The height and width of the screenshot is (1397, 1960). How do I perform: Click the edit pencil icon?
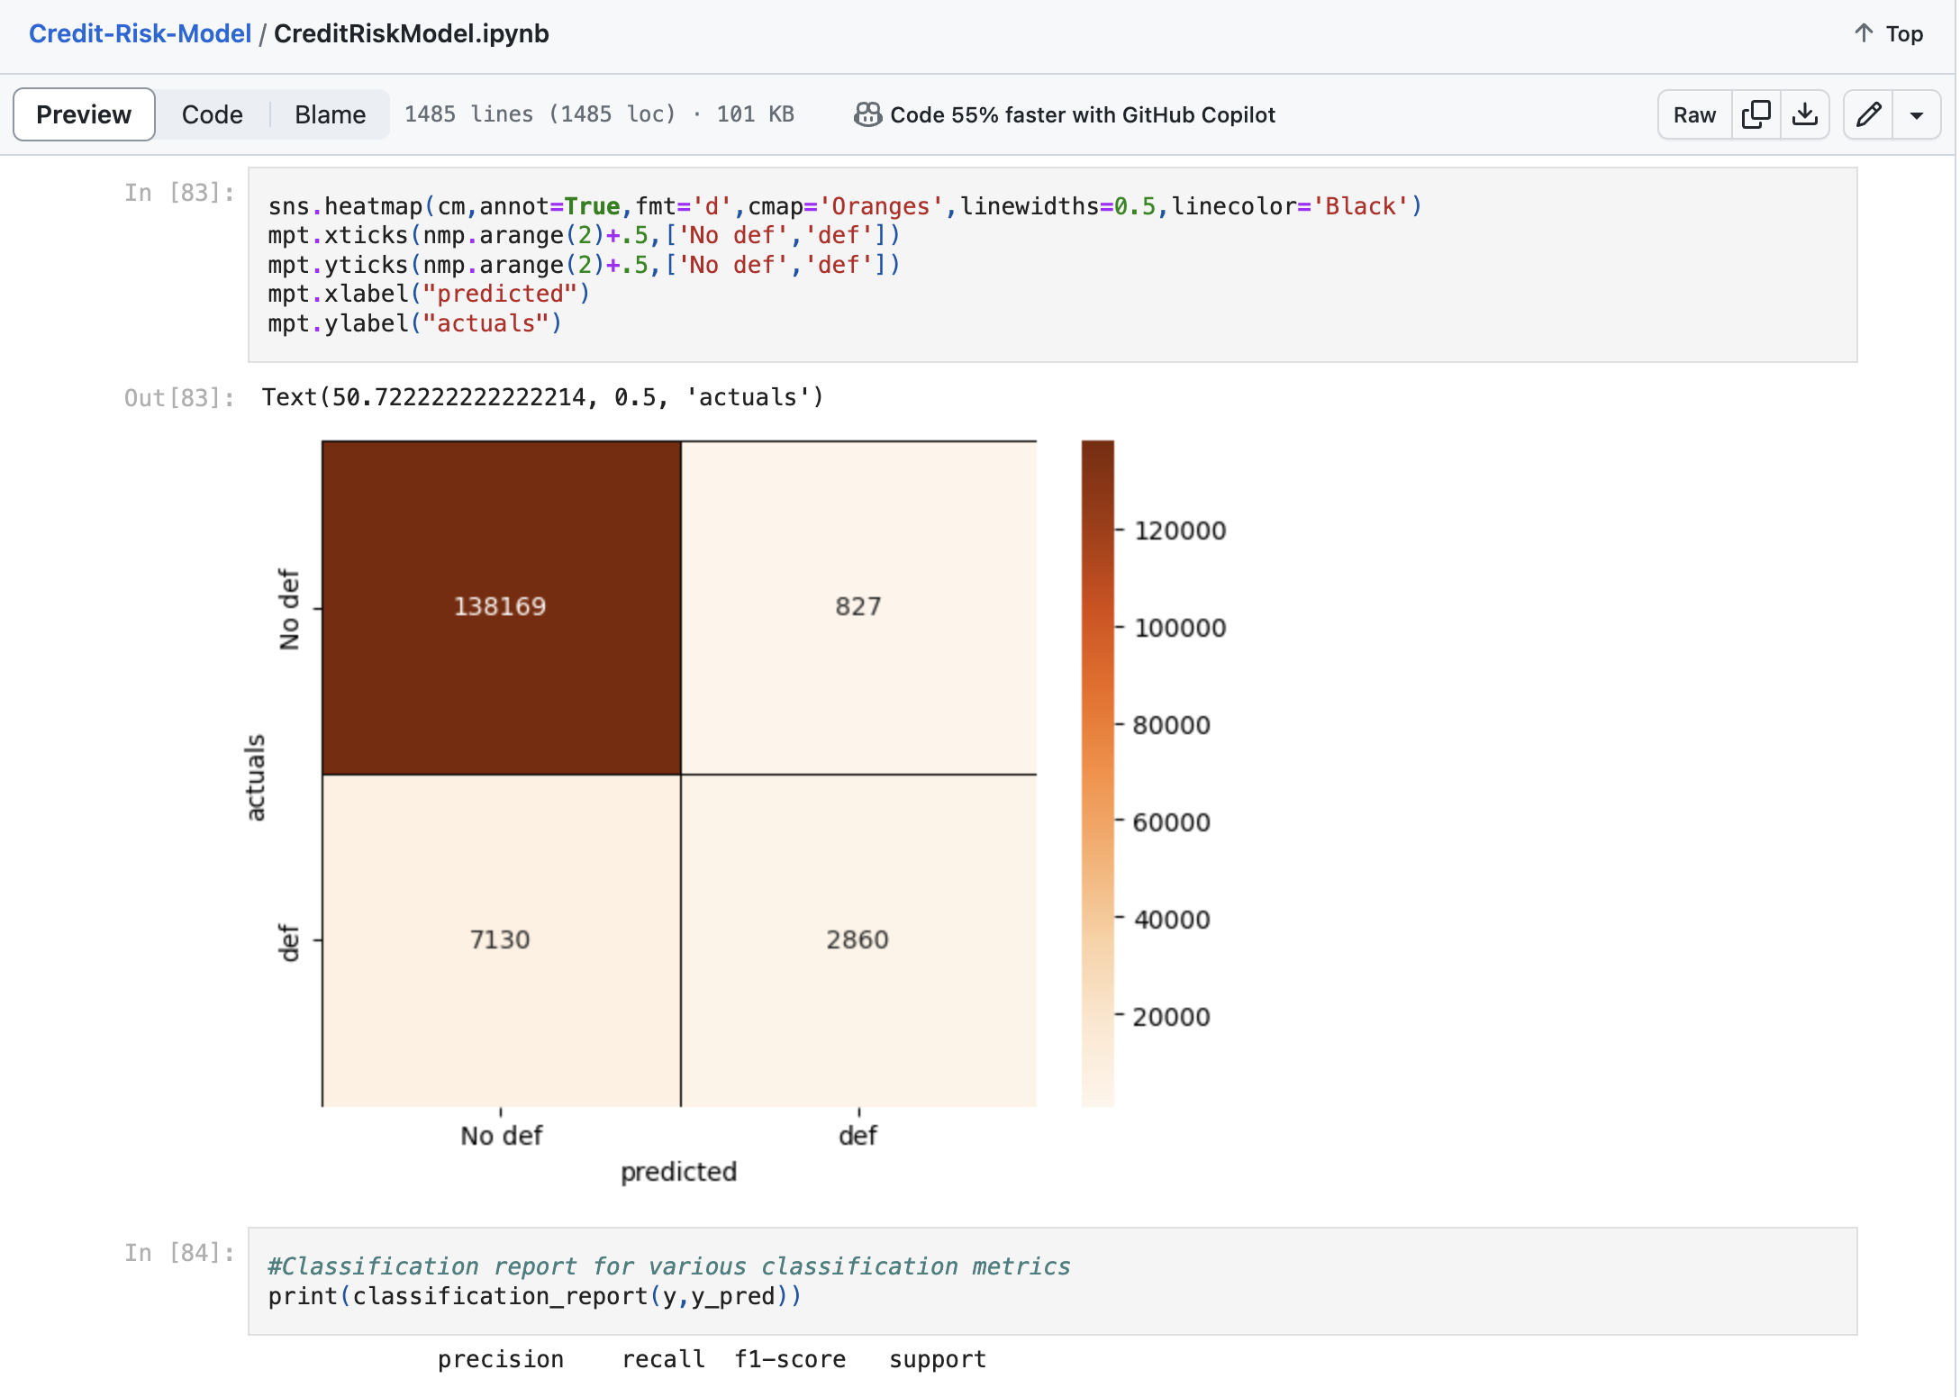pyautogui.click(x=1869, y=113)
